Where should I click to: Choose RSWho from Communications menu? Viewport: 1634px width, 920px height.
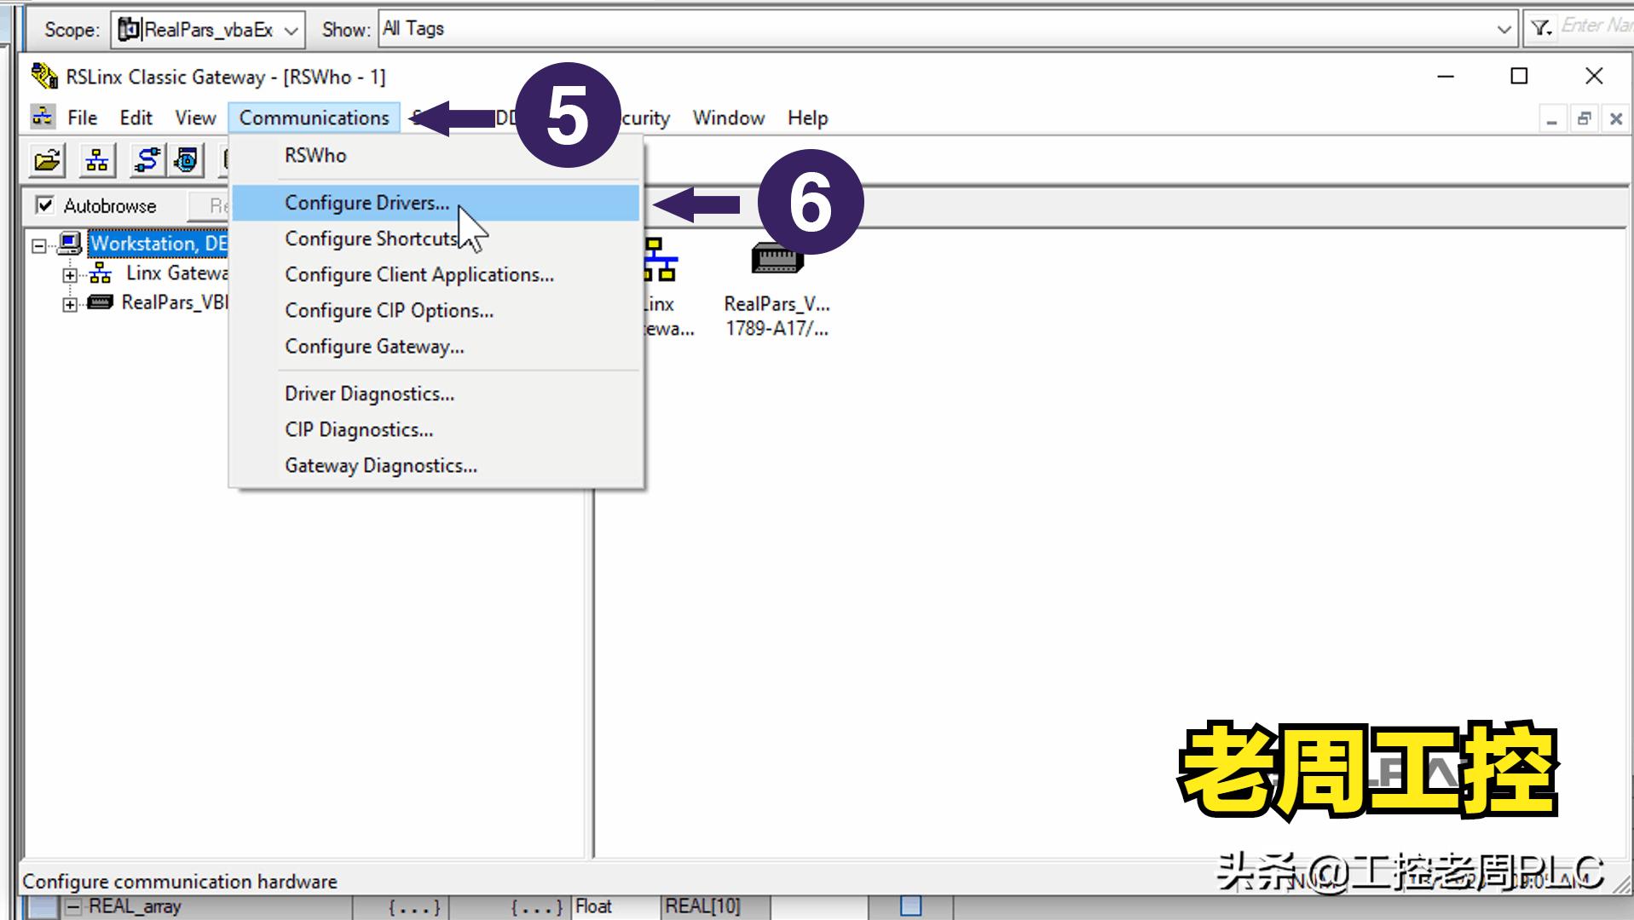click(x=436, y=156)
